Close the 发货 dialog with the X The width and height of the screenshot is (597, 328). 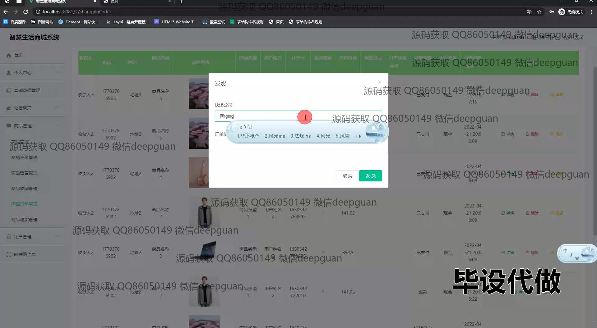379,82
